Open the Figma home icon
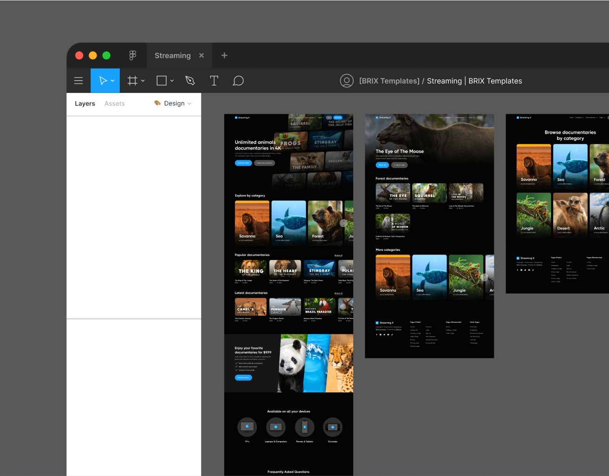Viewport: 609px width, 476px height. [133, 55]
